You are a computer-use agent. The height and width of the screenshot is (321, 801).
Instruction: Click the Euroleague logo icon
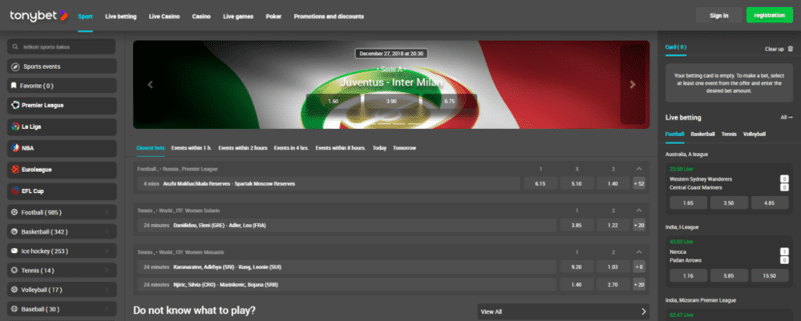pos(15,170)
